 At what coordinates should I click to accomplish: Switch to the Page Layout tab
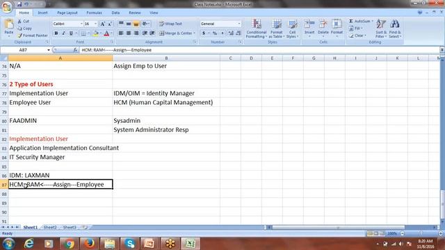coord(67,12)
